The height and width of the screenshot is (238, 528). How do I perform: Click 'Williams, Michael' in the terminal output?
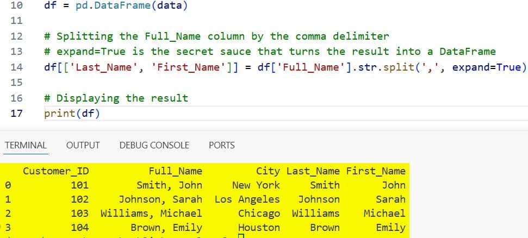pos(151,214)
